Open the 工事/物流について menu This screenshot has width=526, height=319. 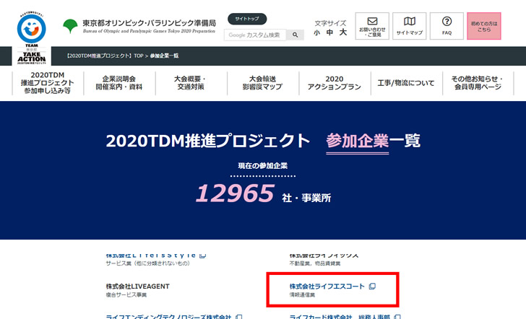tap(406, 83)
